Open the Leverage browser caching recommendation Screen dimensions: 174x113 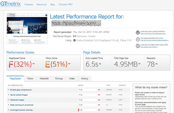pos(21,110)
